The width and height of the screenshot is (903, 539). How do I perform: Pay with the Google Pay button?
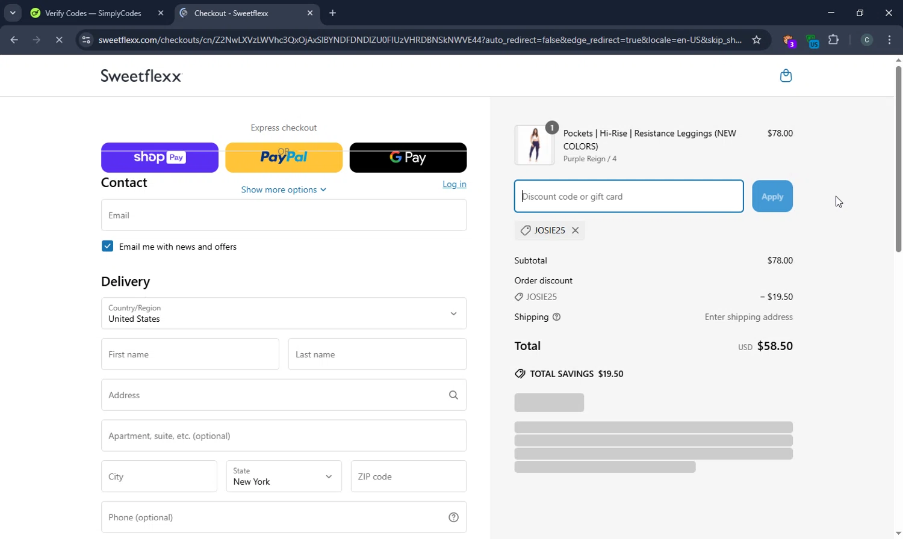coord(408,158)
